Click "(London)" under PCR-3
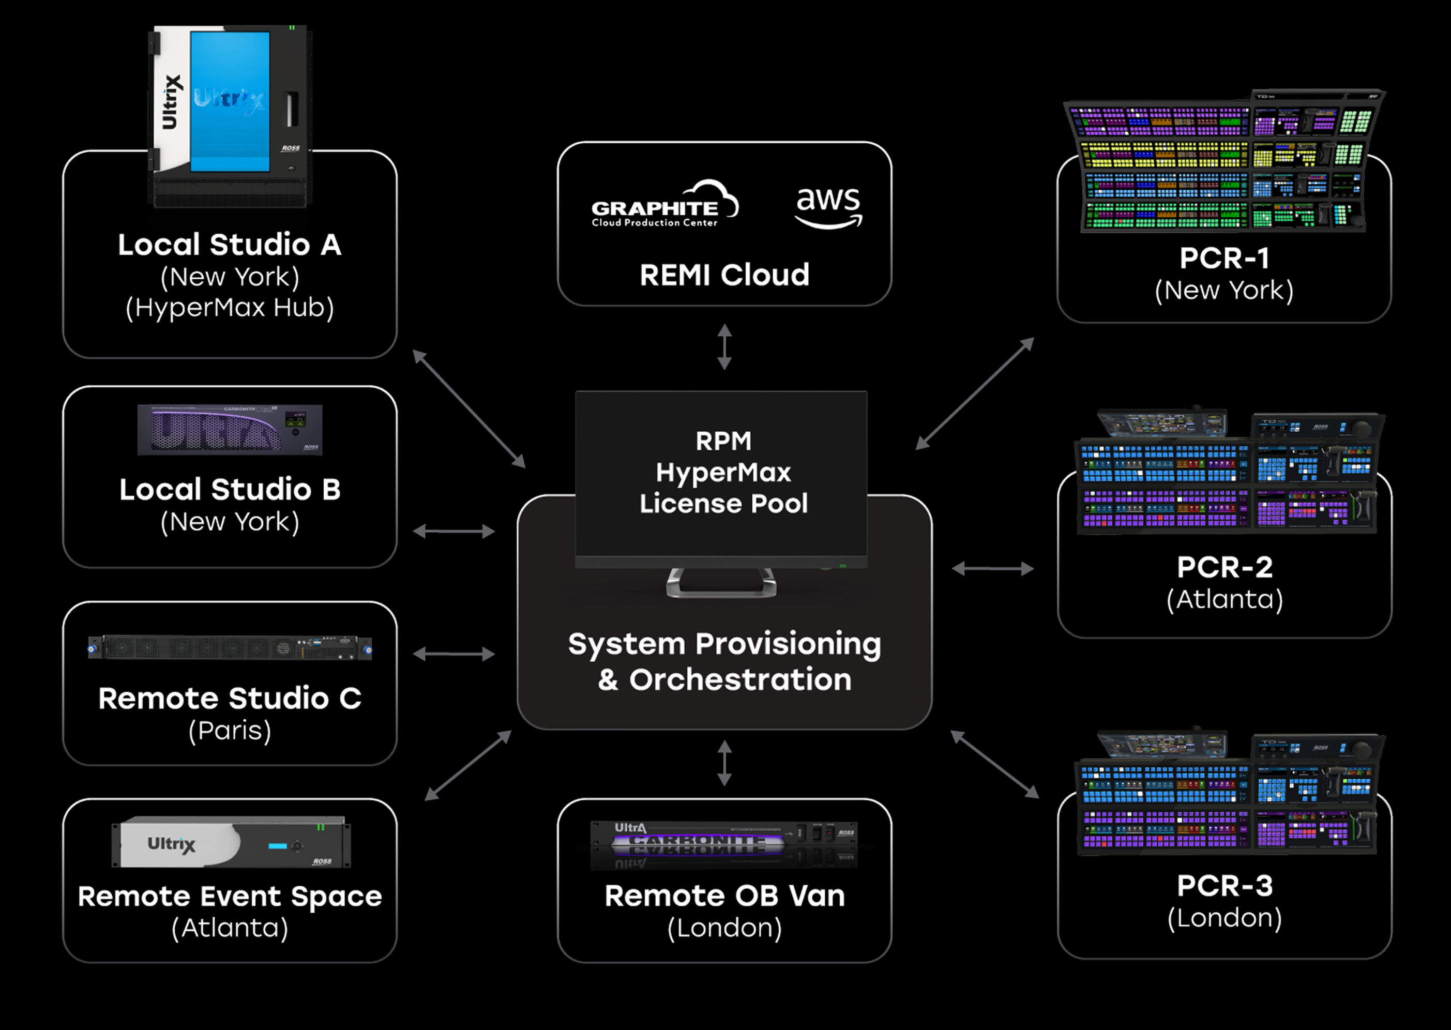1451x1030 pixels. tap(1225, 918)
